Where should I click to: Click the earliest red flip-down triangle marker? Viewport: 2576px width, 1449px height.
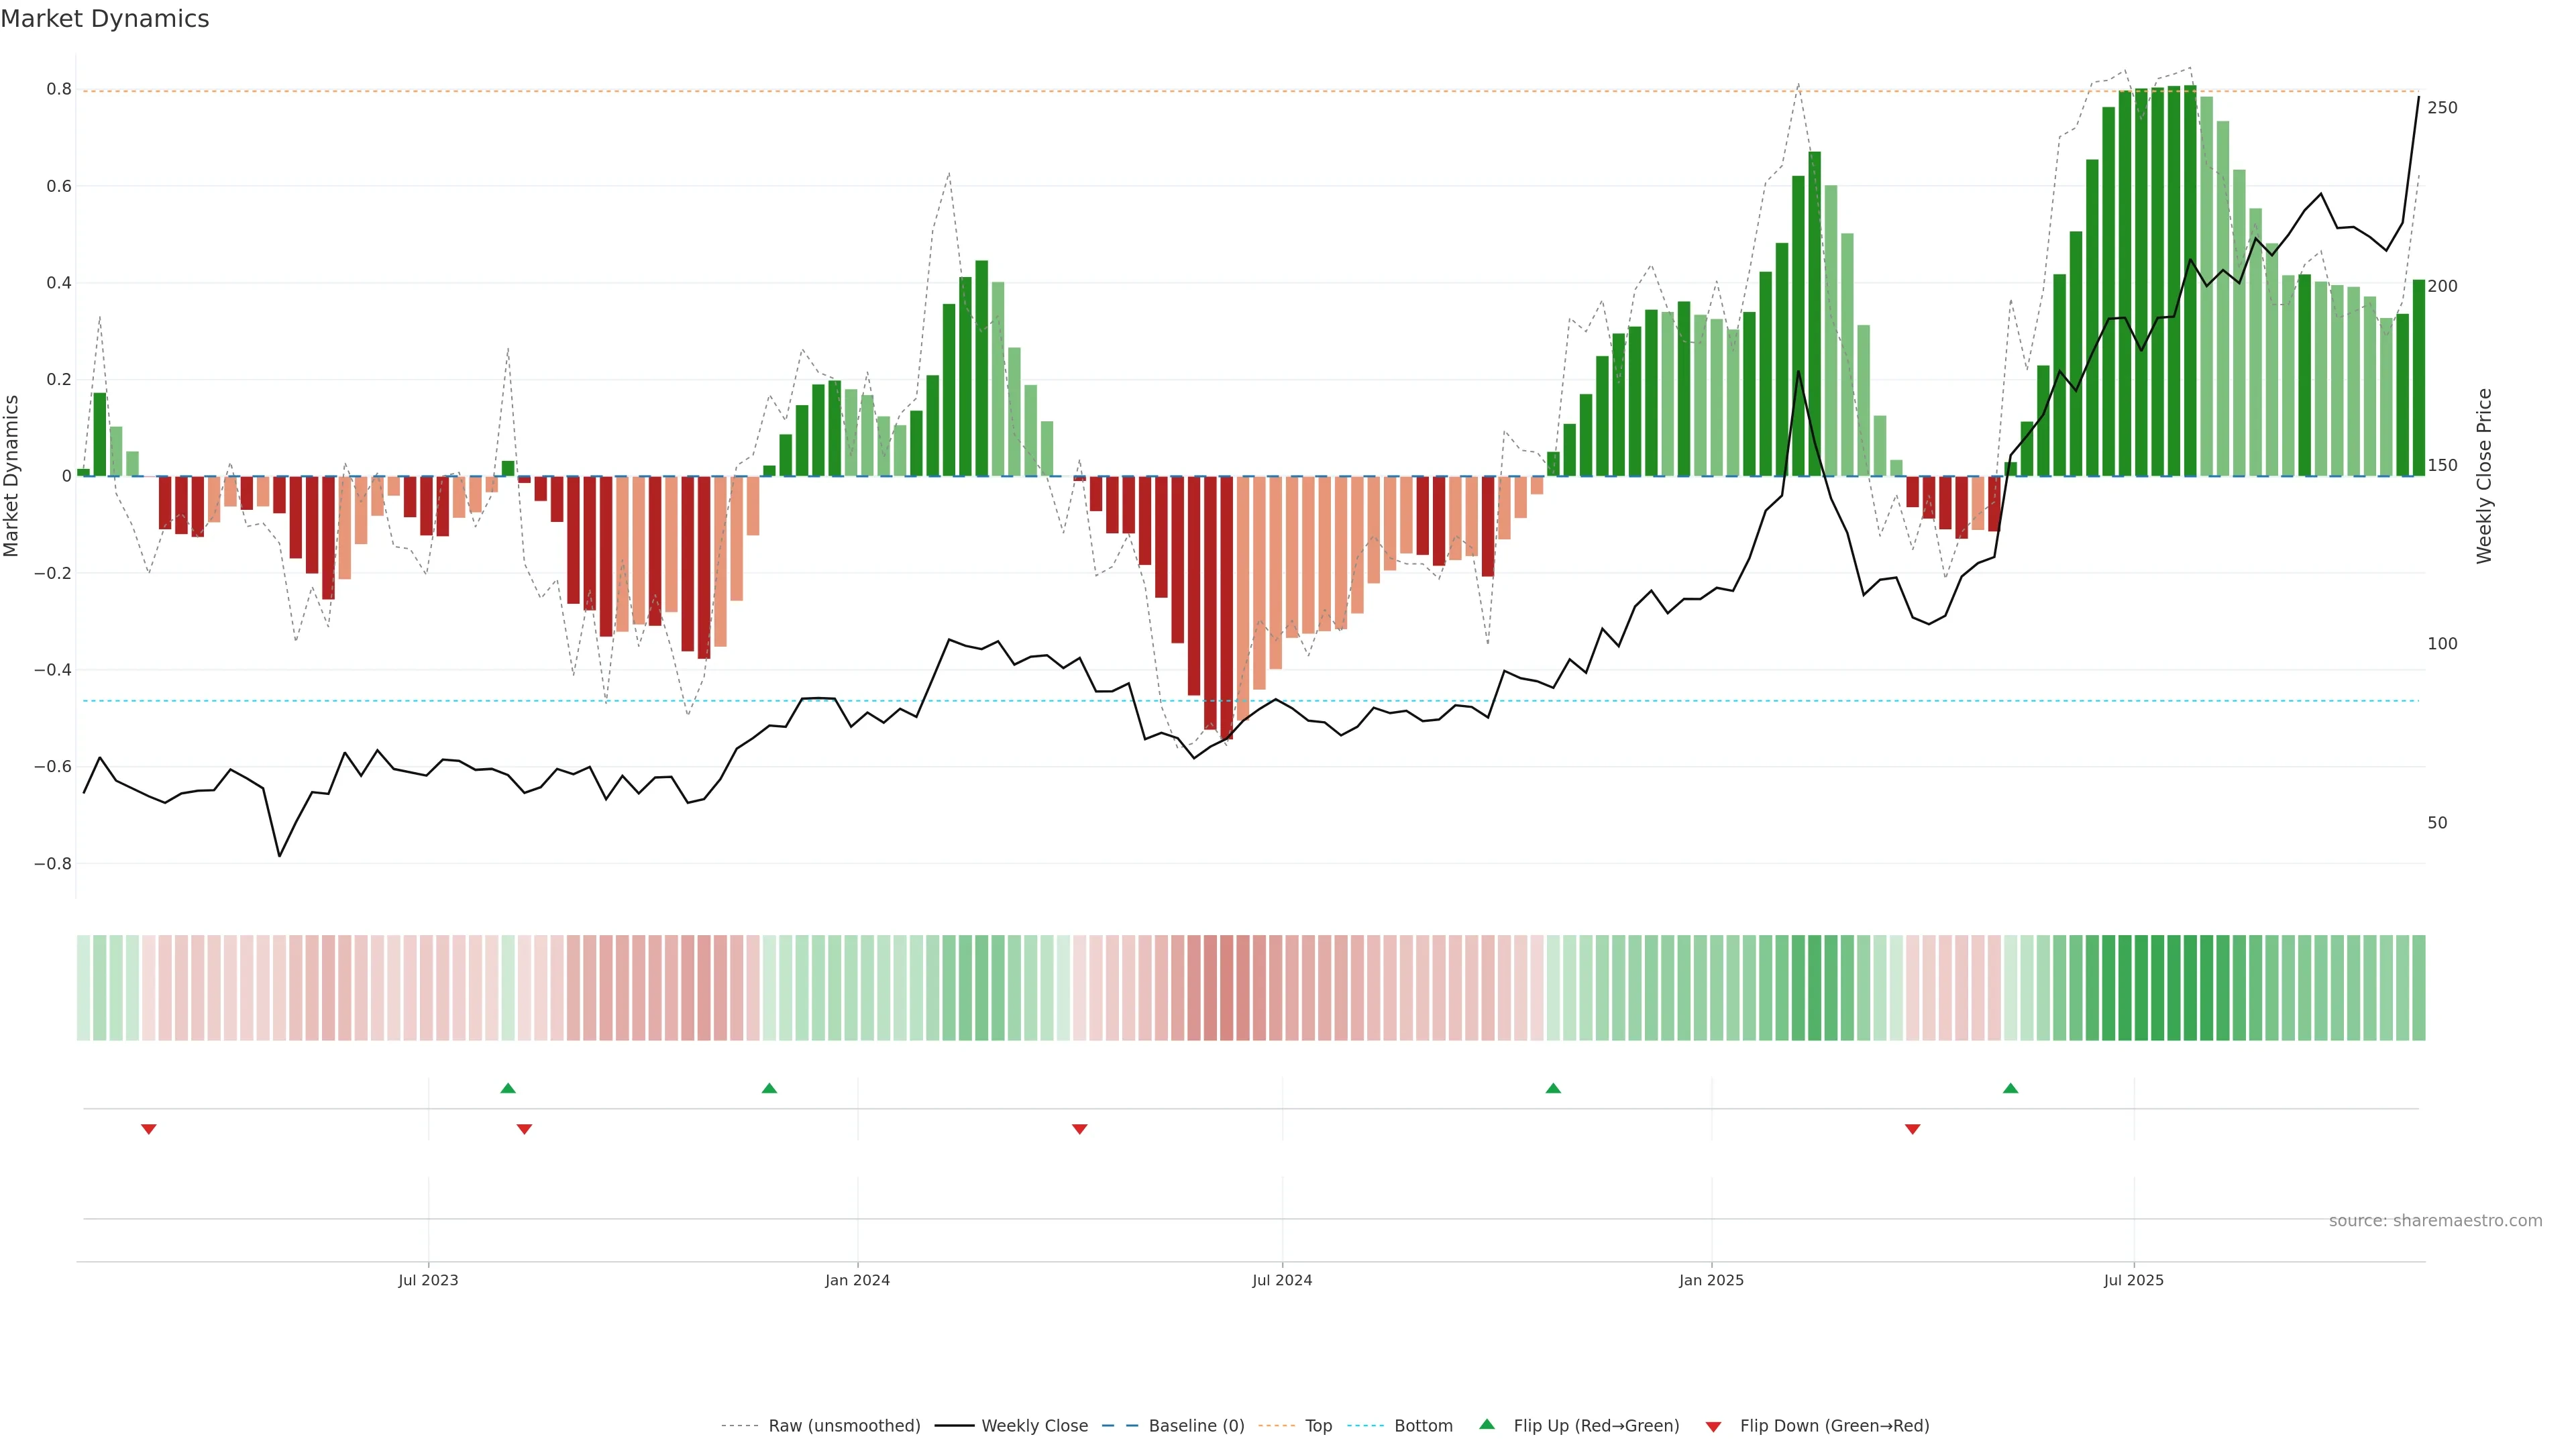point(149,1129)
